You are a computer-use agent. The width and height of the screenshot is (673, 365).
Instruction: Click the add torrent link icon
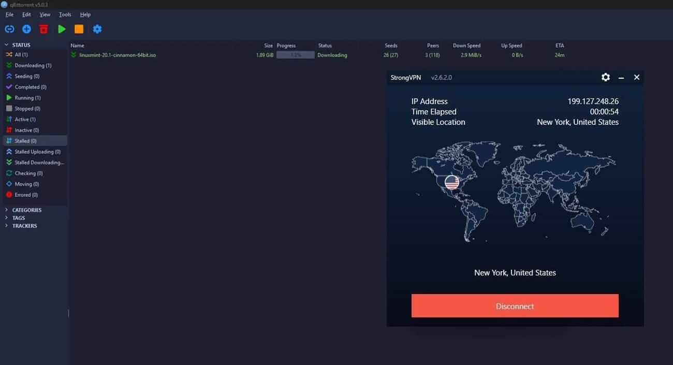[x=9, y=29]
